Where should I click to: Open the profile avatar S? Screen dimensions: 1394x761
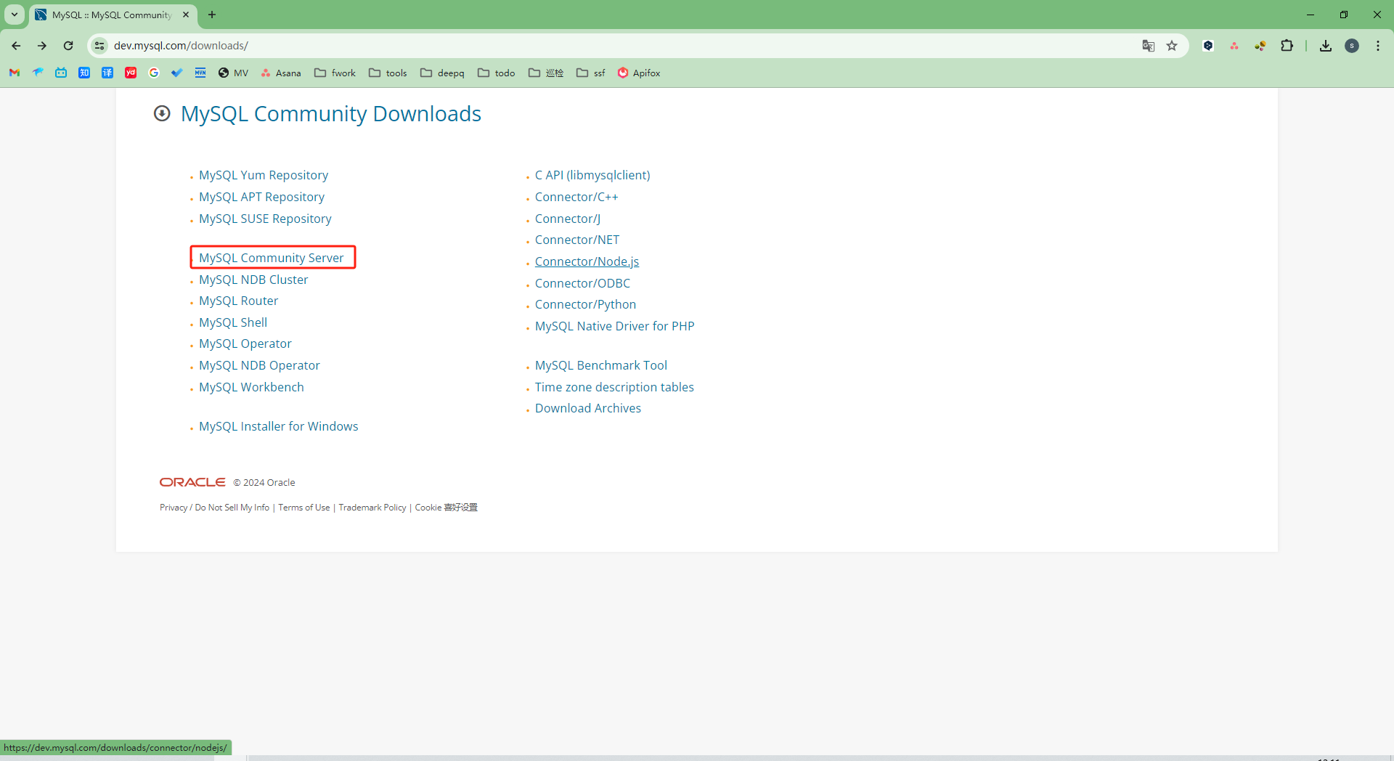1352,46
